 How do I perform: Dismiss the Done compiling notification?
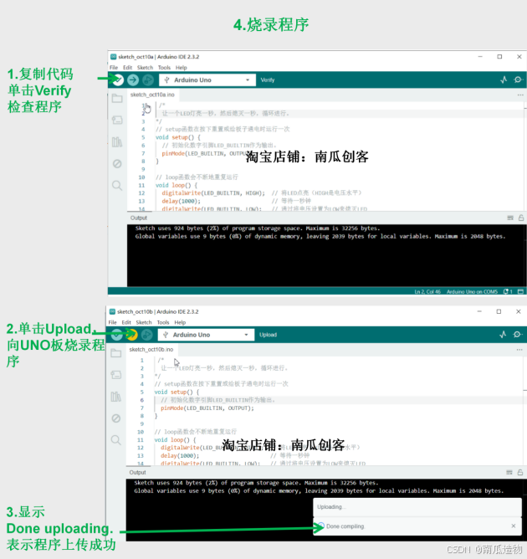pos(514,526)
